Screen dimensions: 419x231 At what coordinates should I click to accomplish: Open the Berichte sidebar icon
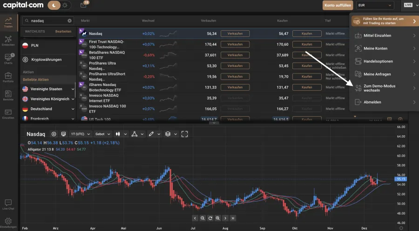[8, 95]
